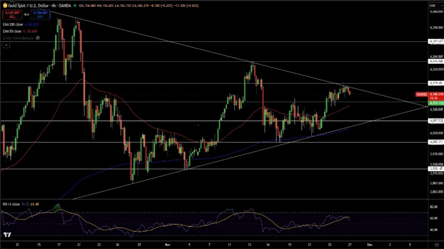This screenshot has height=249, width=444.
Task: Open the USD currency dropdown
Action: 432,5
